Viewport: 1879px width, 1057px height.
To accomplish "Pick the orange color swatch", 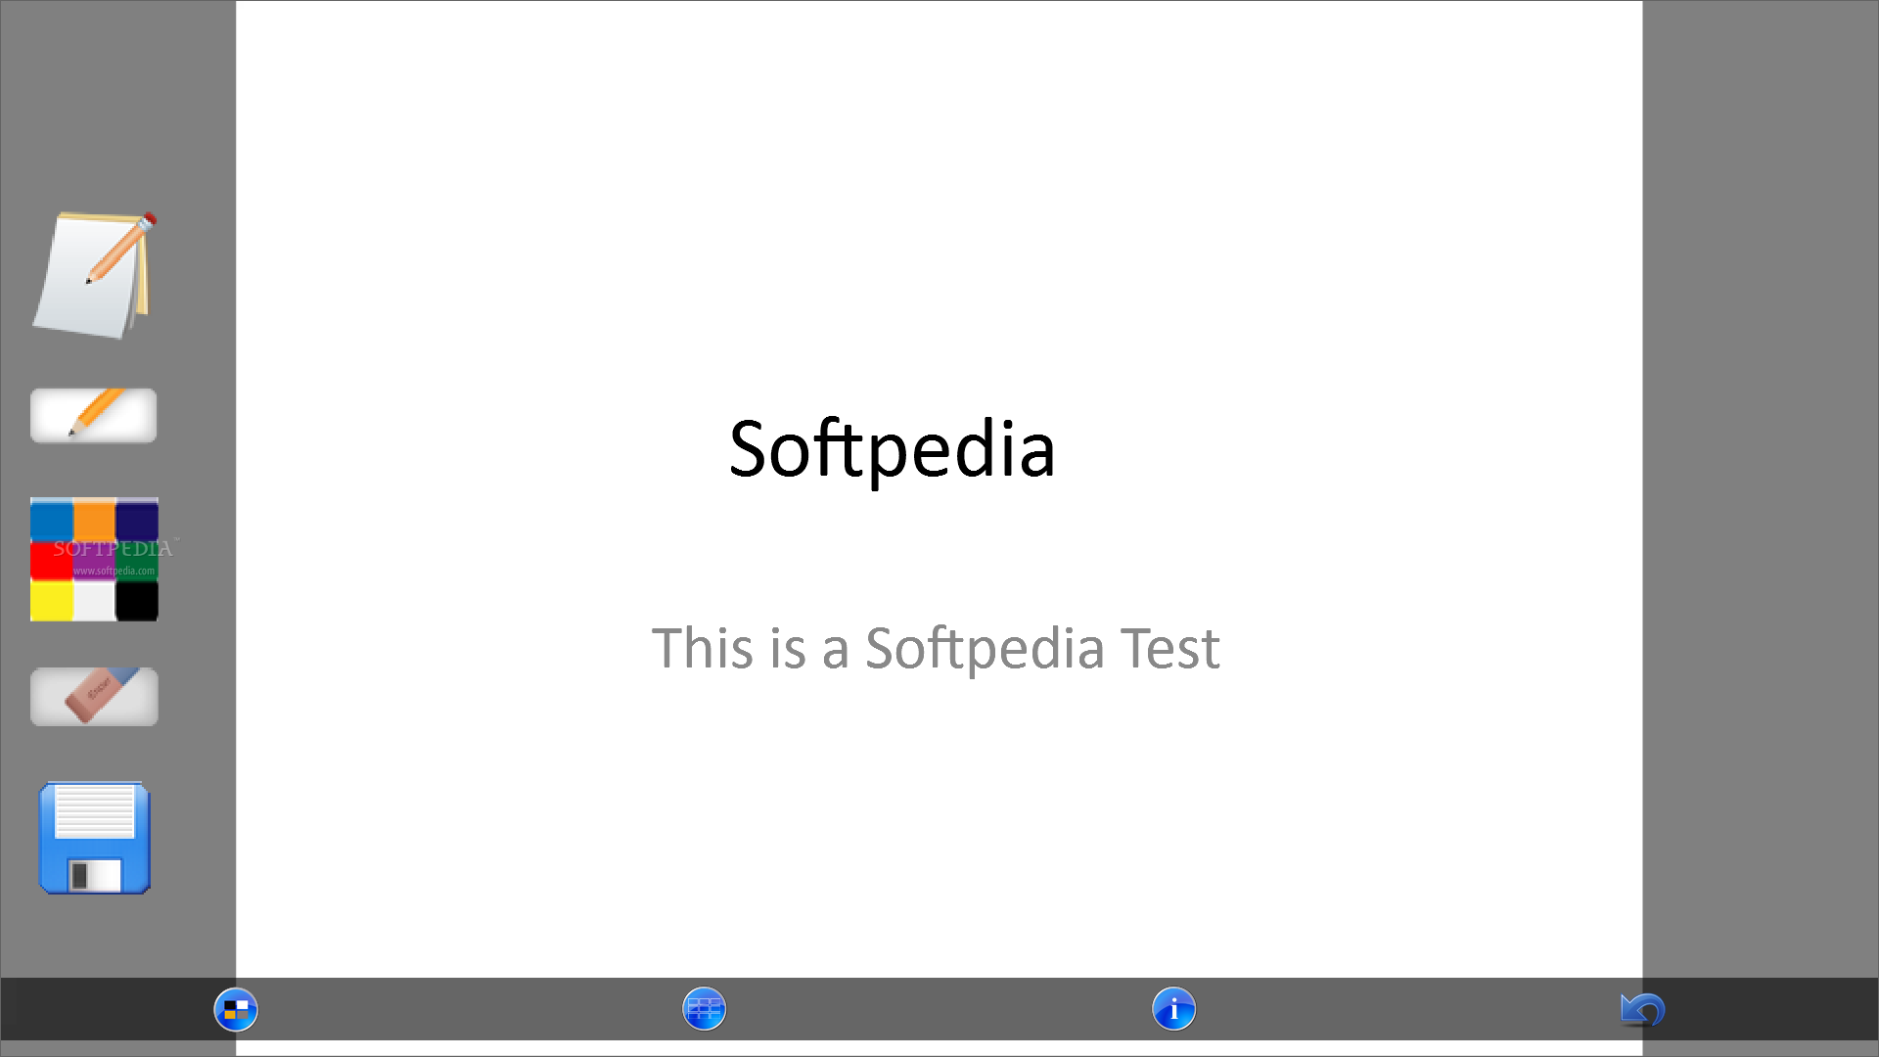I will point(95,520).
